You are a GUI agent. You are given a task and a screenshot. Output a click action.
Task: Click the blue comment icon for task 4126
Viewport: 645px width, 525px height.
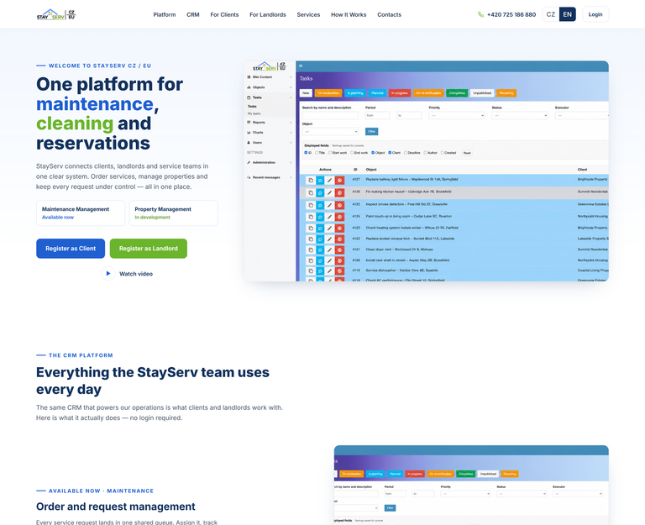point(320,192)
